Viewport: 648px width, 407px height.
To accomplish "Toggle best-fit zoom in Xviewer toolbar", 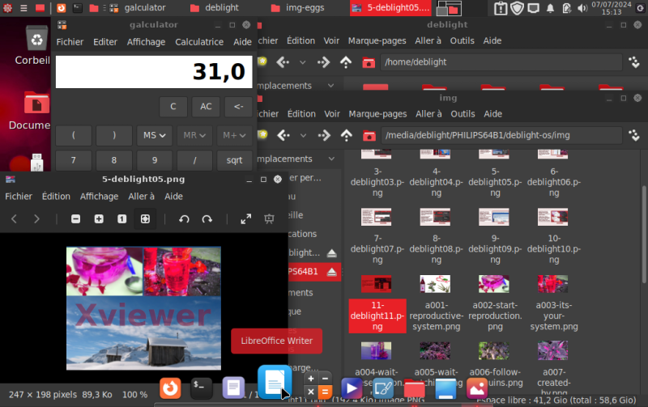I will coord(145,219).
